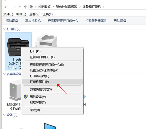Click 设备和打印机 breadcrumb

pyautogui.click(x=92, y=7)
